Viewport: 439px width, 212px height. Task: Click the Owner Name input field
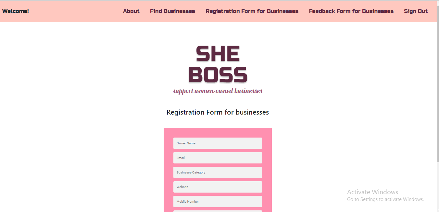click(x=218, y=143)
